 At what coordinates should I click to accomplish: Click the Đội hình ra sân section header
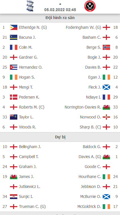[x=60, y=18]
